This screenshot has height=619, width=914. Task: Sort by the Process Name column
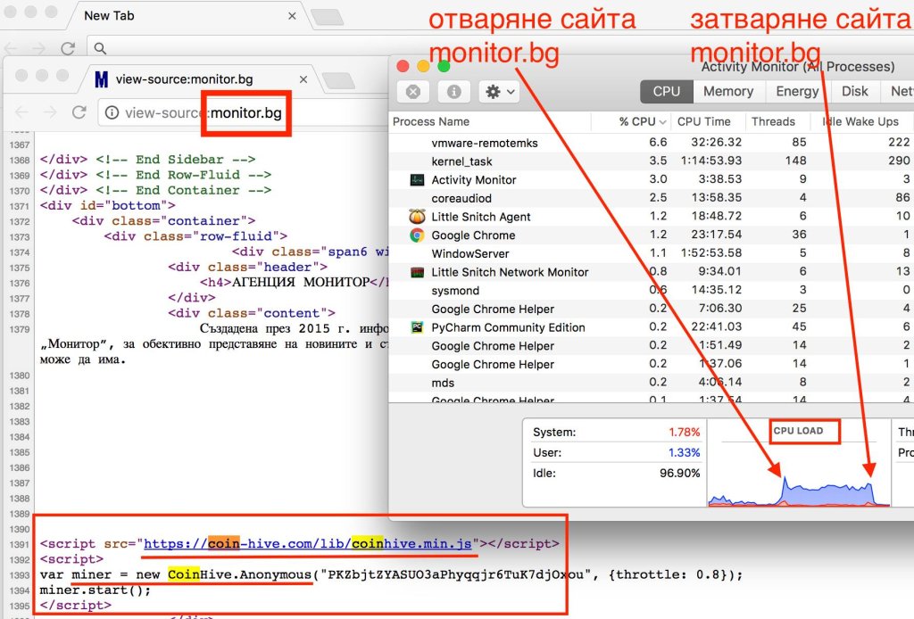coord(431,121)
